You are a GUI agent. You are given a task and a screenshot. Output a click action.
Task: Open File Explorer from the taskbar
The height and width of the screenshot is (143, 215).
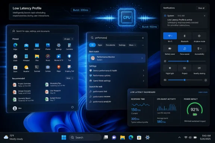pos(122,137)
